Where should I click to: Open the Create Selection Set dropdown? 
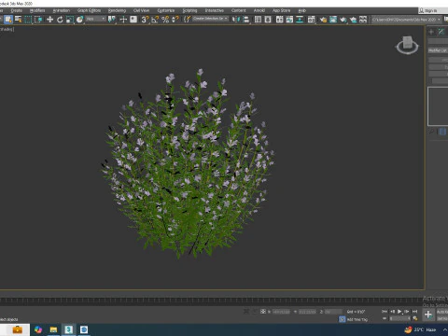pyautogui.click(x=210, y=19)
